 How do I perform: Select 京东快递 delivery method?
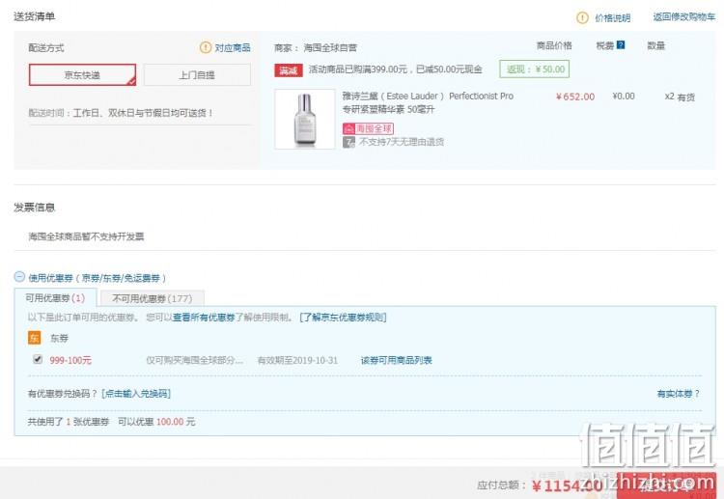tap(82, 74)
